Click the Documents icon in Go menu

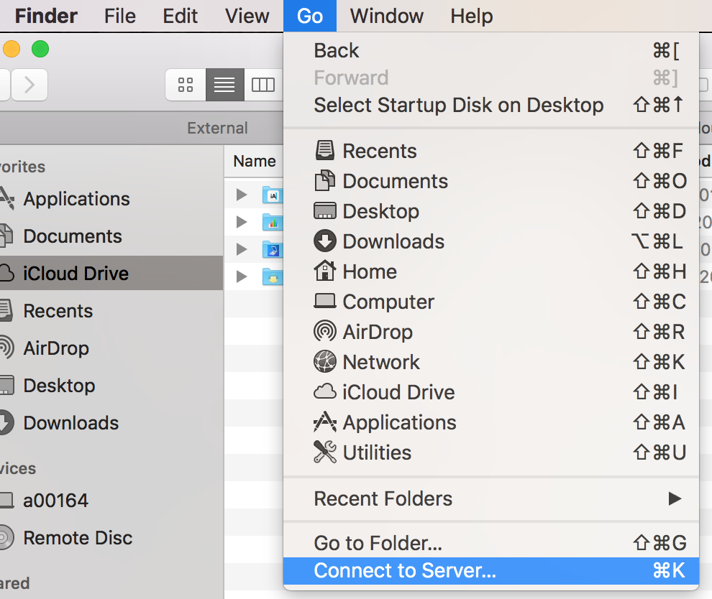click(324, 181)
